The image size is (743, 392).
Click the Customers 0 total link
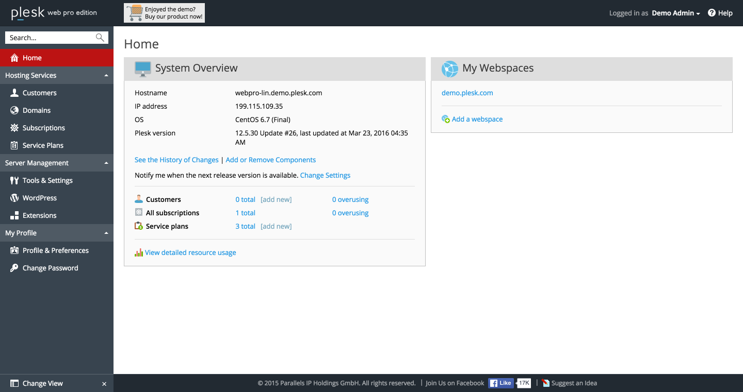click(x=246, y=199)
